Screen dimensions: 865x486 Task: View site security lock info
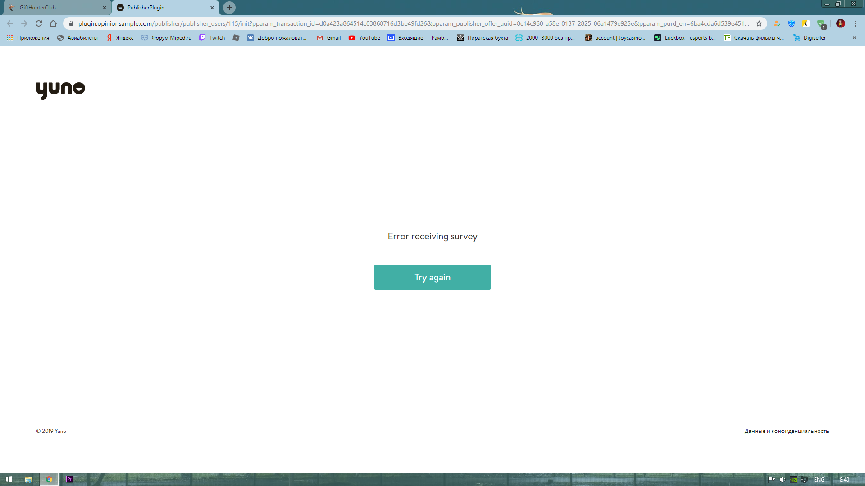(x=71, y=23)
